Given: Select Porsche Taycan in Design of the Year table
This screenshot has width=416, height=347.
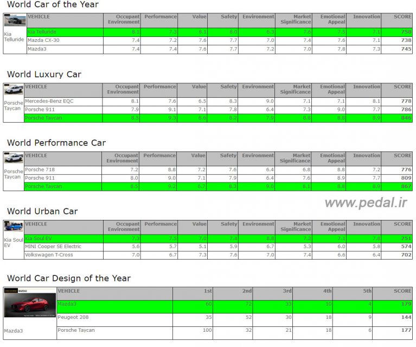Looking at the screenshot, I should click(x=76, y=330).
